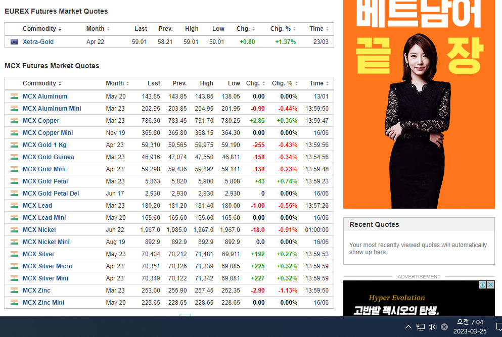Open the MCX Nickel quote link
Image resolution: width=502 pixels, height=337 pixels.
(39, 230)
